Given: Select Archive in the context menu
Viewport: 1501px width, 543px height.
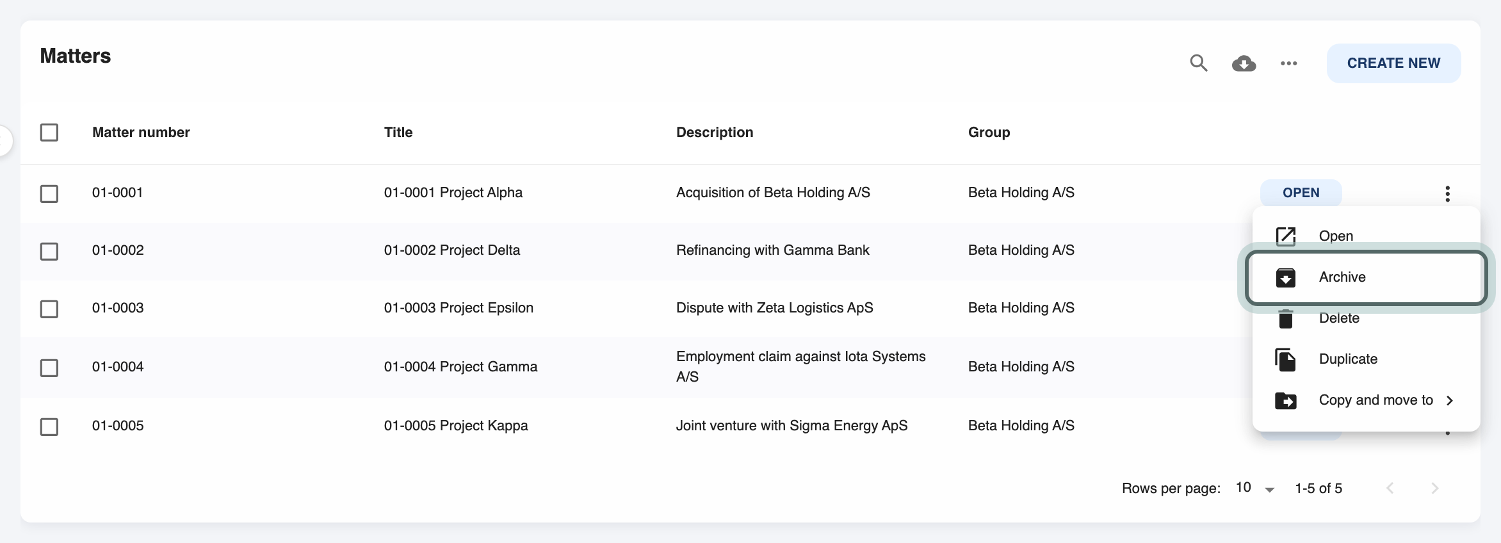Looking at the screenshot, I should point(1366,277).
